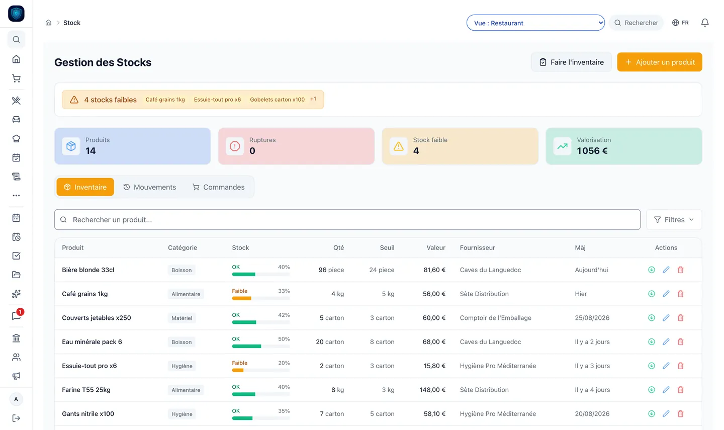The height and width of the screenshot is (430, 724).
Task: Click the Stock faible summary card
Action: tap(460, 146)
